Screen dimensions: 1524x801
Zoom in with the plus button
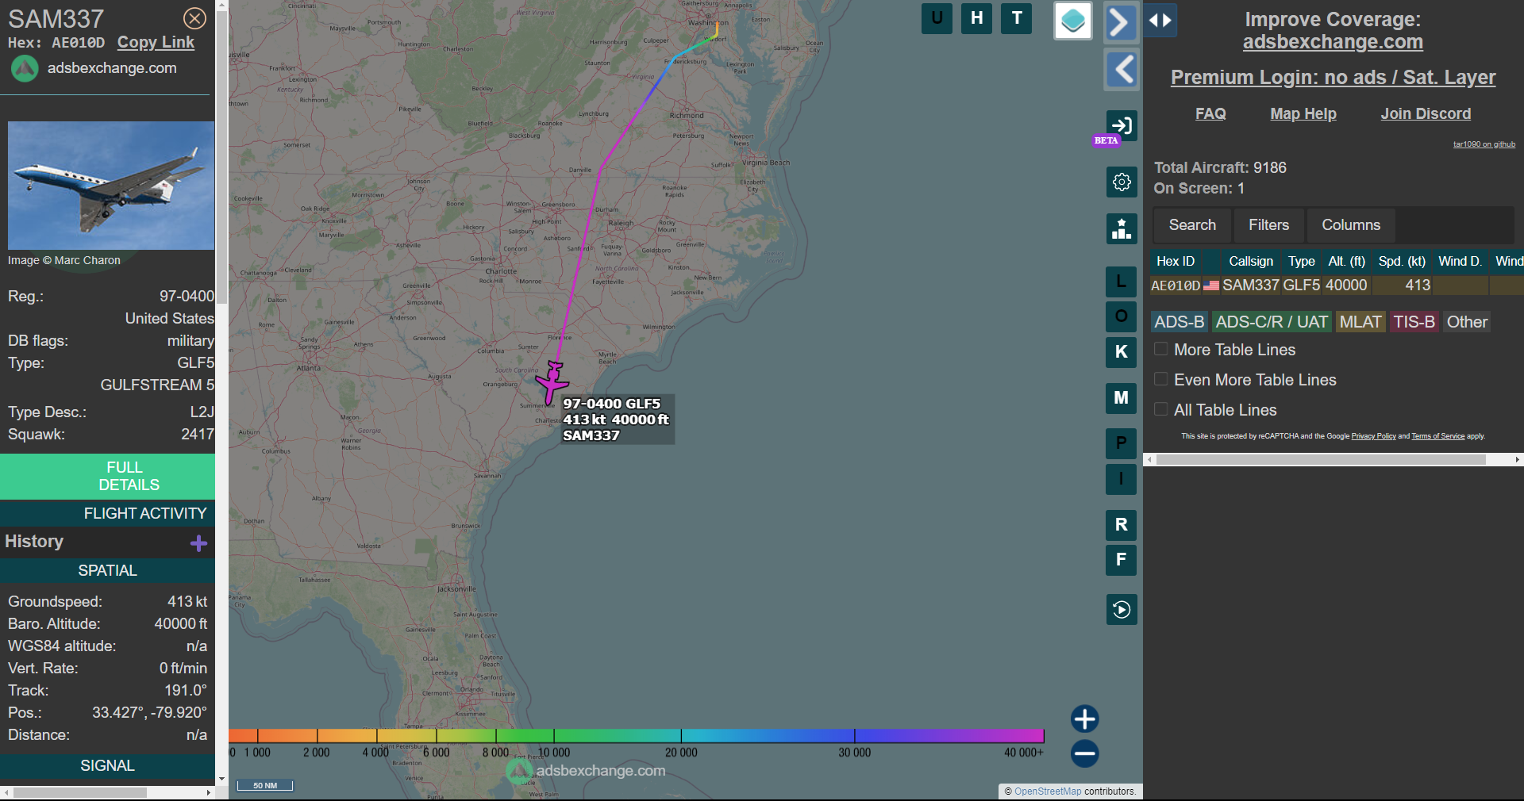point(1084,719)
